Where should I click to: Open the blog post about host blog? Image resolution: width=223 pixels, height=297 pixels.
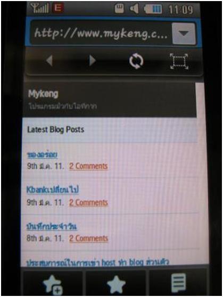(97, 262)
